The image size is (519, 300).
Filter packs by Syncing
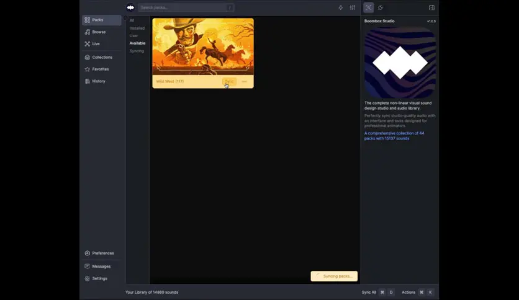tap(137, 51)
